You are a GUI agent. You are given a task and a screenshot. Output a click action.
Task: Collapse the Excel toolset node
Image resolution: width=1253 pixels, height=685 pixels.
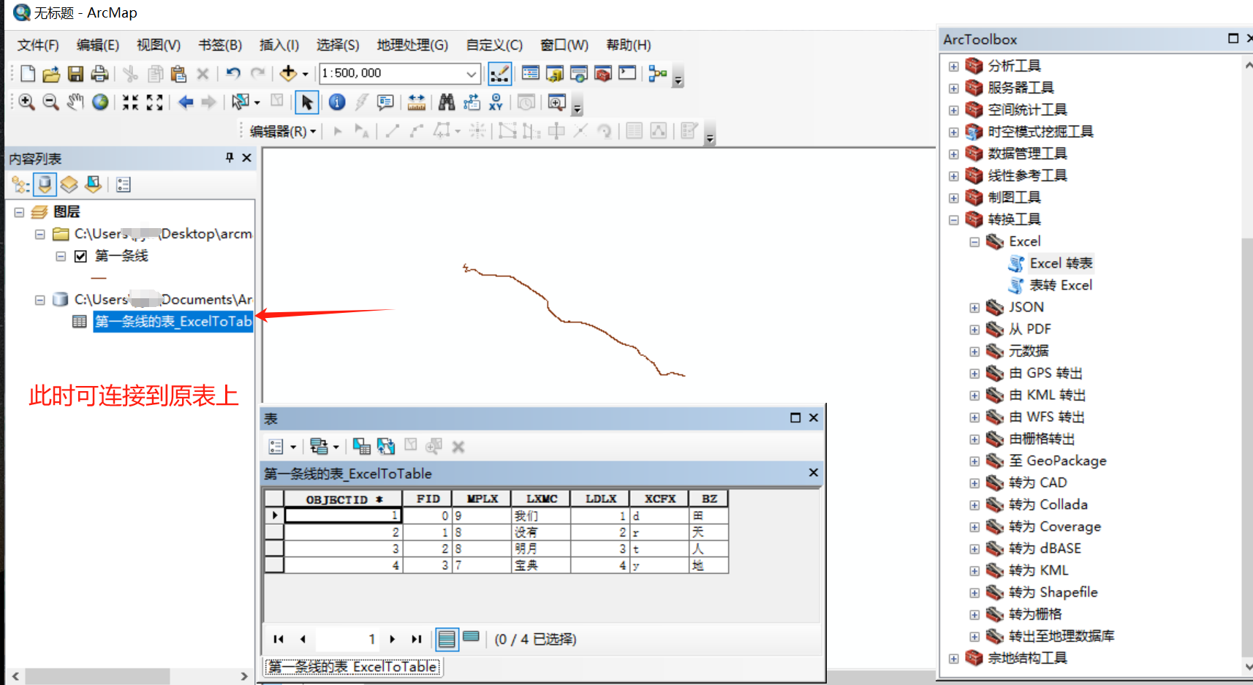tap(974, 242)
